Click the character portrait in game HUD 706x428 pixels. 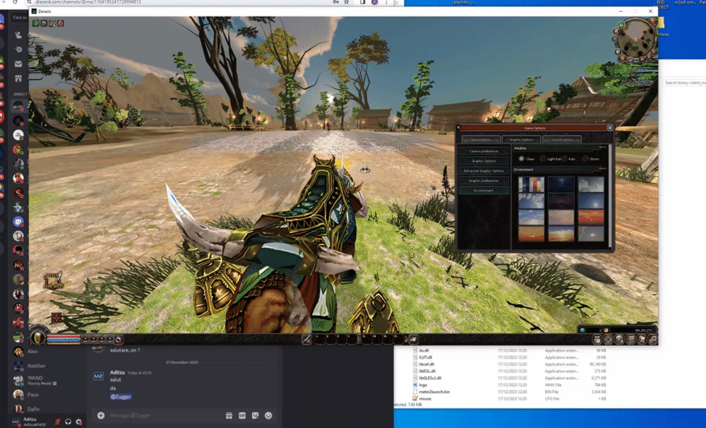point(38,337)
